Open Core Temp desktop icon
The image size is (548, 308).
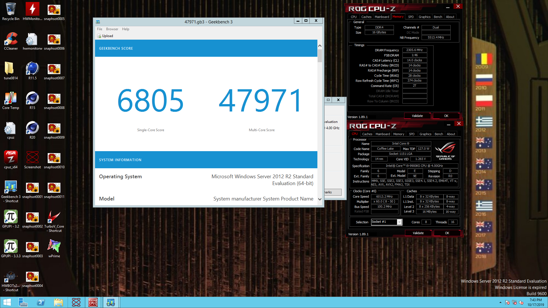tap(11, 100)
